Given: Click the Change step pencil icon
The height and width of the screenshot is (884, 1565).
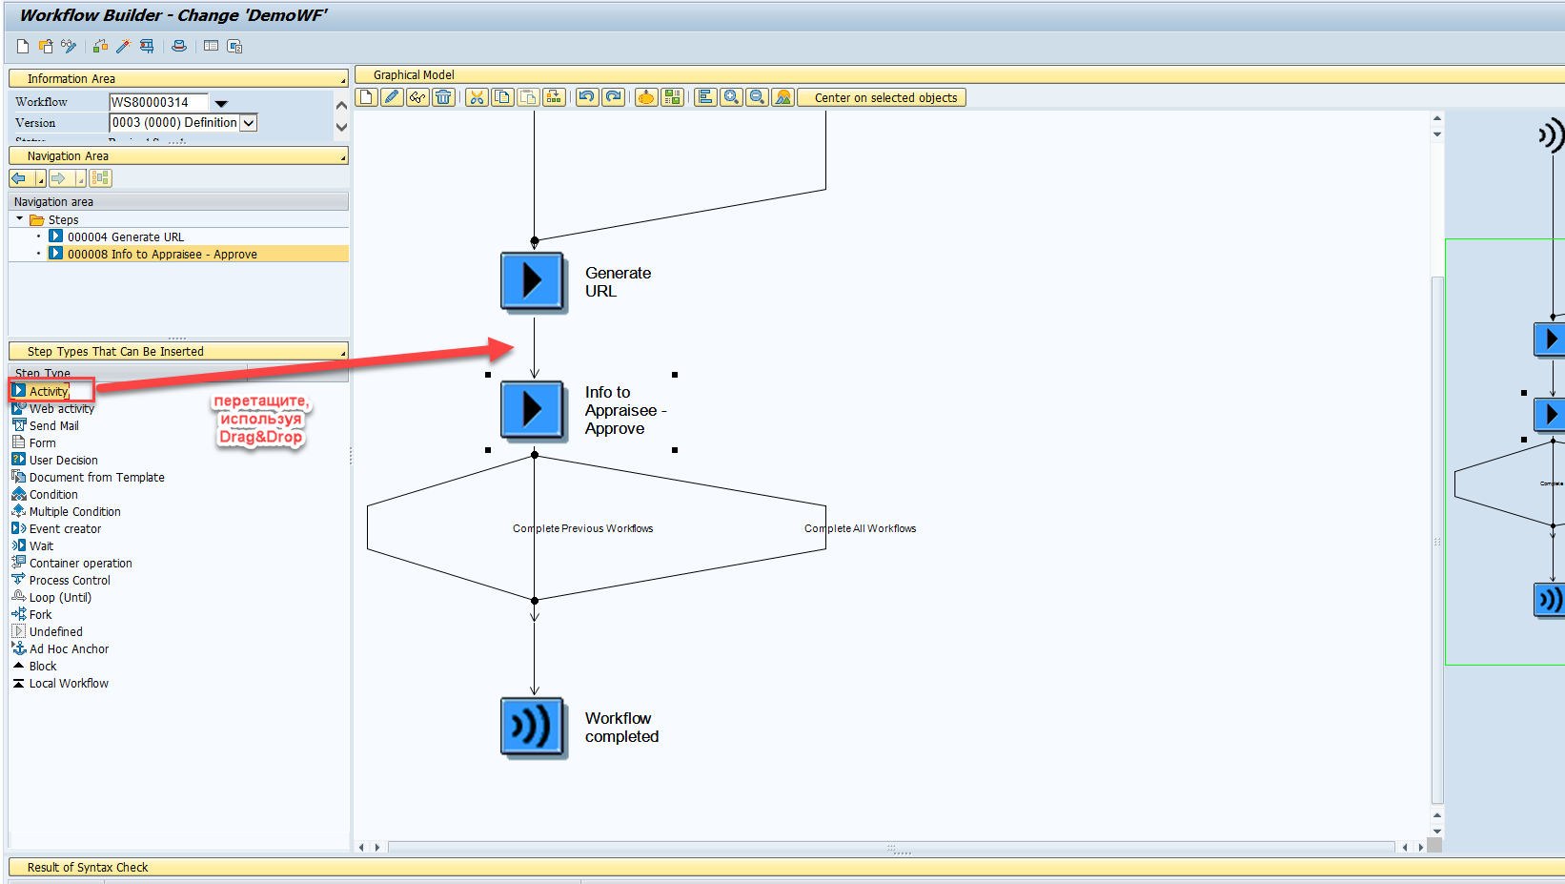Looking at the screenshot, I should pyautogui.click(x=392, y=97).
